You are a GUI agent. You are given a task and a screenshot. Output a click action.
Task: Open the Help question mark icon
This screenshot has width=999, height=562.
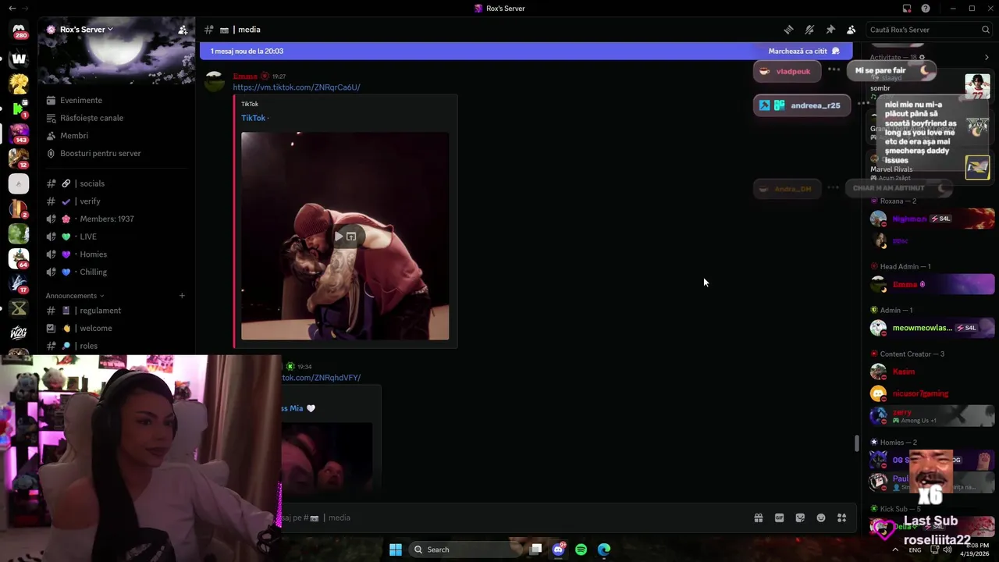[x=926, y=9]
